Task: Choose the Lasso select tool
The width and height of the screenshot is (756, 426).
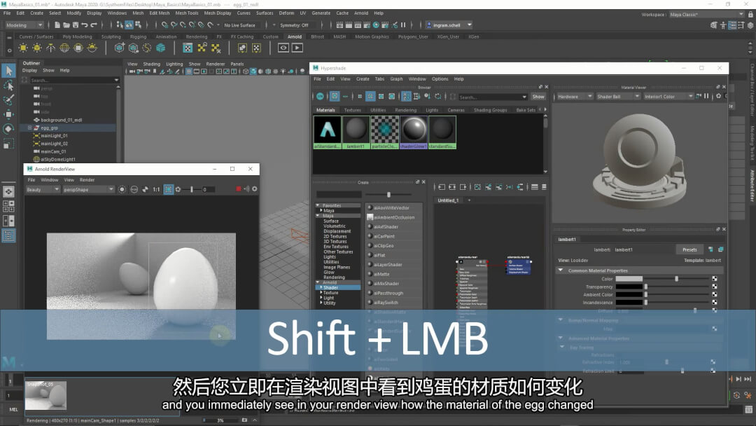Action: tap(8, 86)
